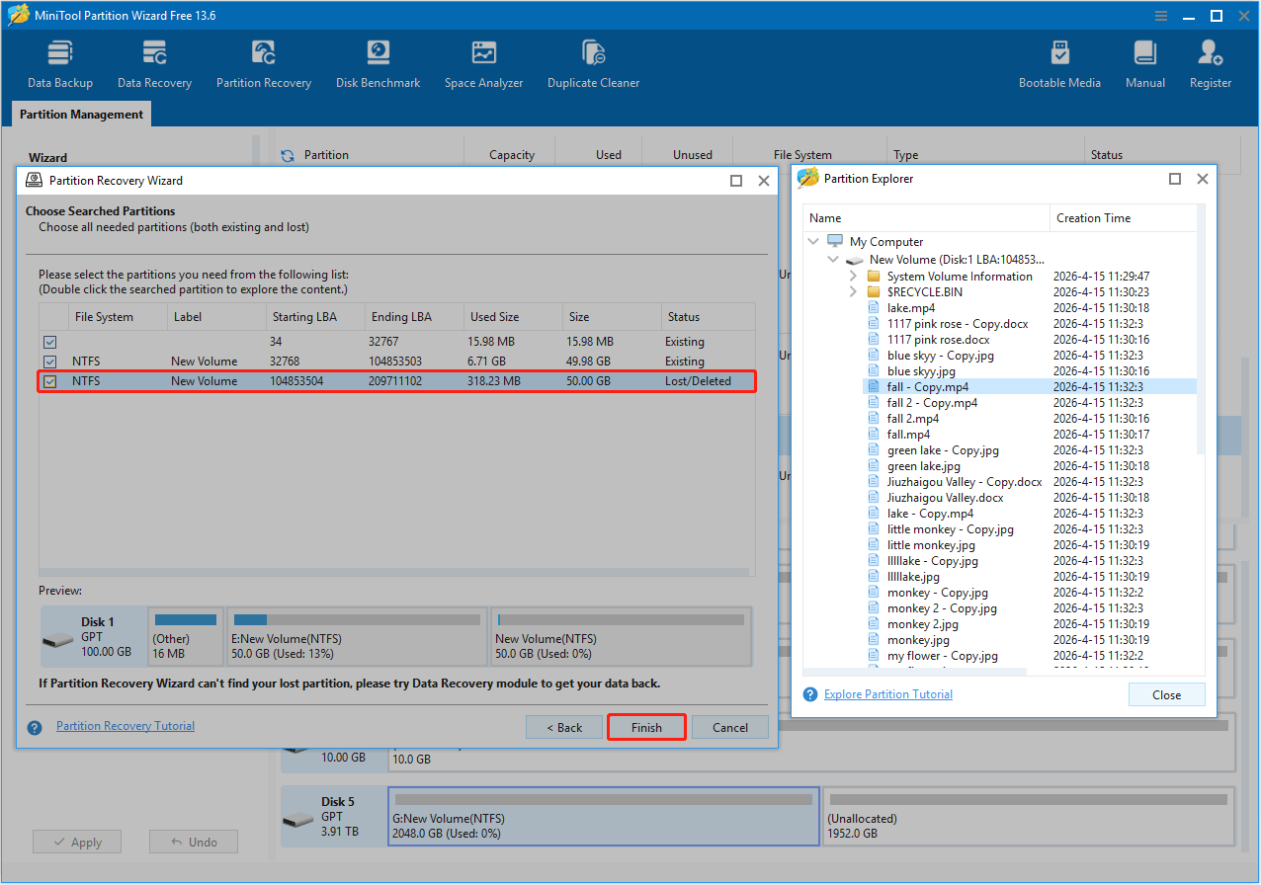Open the Partition Recovery Tutorial link
Viewport: 1261px width, 885px height.
[125, 725]
